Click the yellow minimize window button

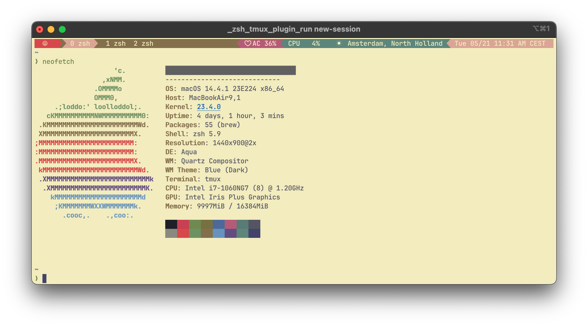pos(51,29)
